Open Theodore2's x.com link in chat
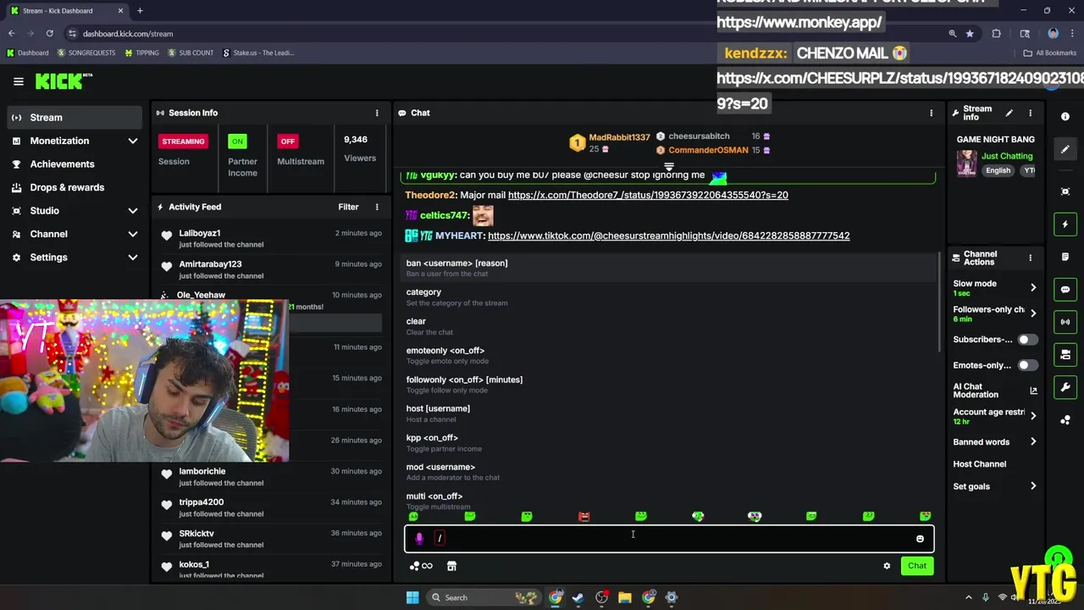The width and height of the screenshot is (1084, 610). point(648,196)
